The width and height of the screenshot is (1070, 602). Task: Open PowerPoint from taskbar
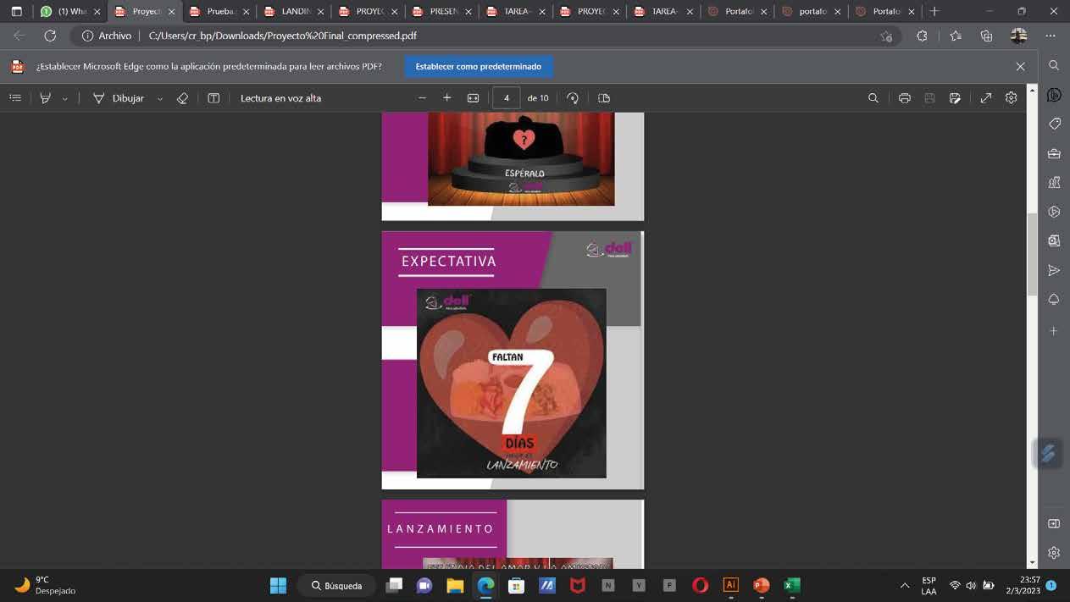(761, 585)
